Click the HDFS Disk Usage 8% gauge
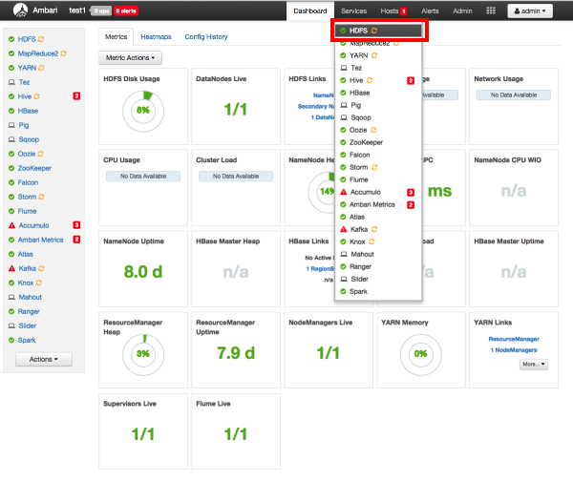Screen dimensions: 573x482 pyautogui.click(x=143, y=111)
